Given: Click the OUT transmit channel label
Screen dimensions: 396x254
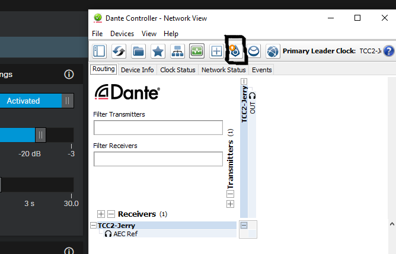Looking at the screenshot, I should pos(253,108).
